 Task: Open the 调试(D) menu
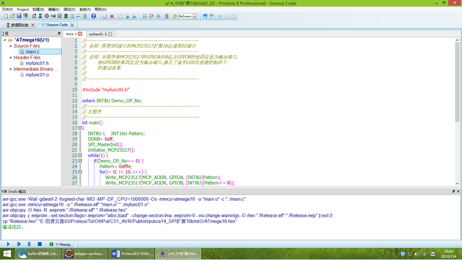[x=69, y=9]
